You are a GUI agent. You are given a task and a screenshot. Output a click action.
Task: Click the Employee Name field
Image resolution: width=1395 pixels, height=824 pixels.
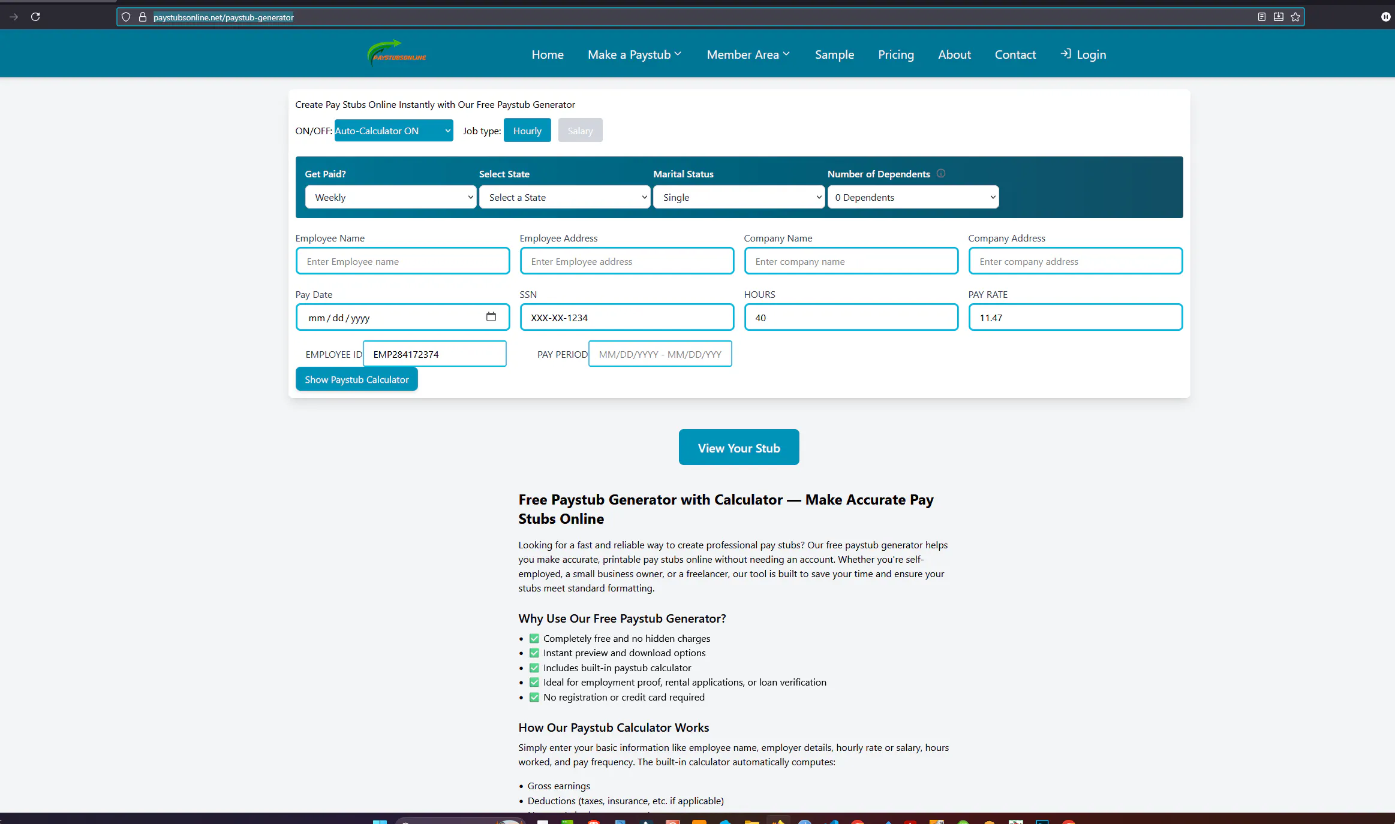click(x=402, y=261)
